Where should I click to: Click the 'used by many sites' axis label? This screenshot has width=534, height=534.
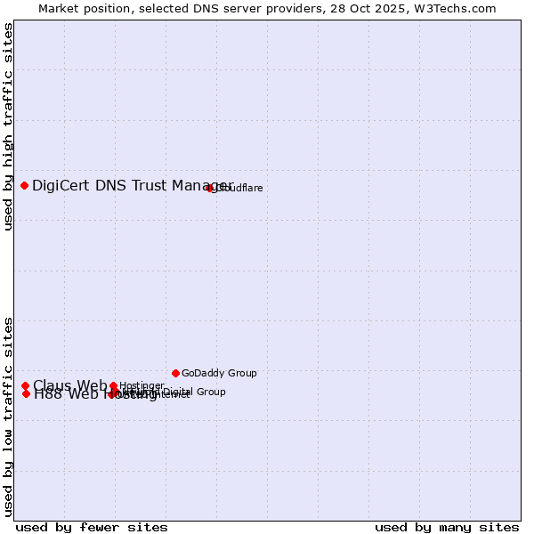(x=447, y=527)
